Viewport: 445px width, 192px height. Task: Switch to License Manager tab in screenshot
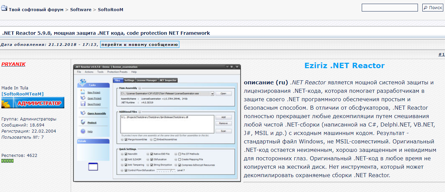coord(147,80)
